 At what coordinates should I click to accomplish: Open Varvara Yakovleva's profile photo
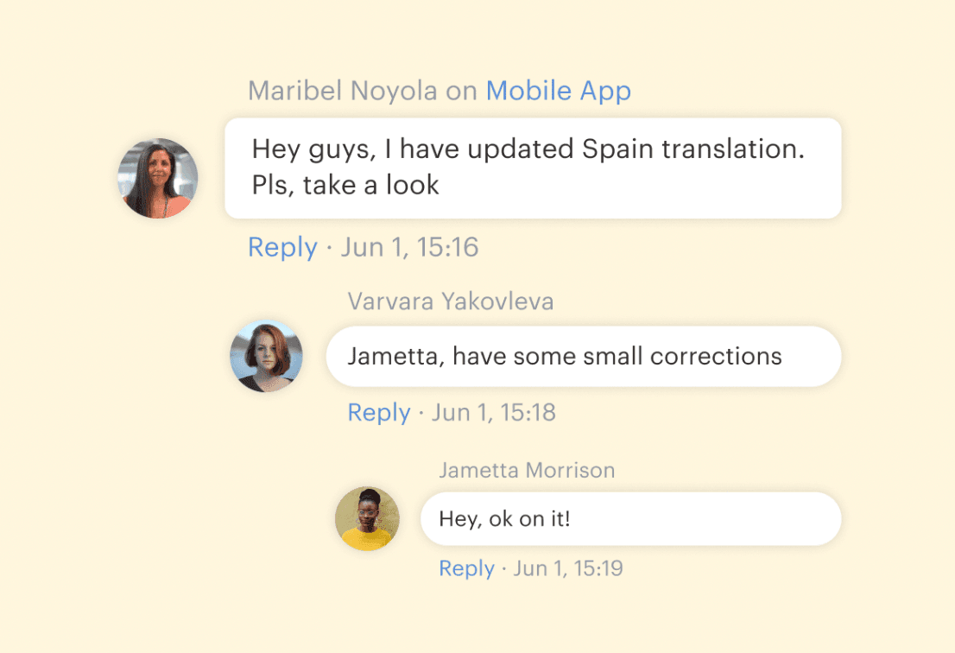tap(266, 356)
